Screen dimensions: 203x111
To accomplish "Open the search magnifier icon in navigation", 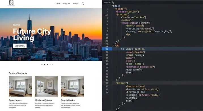I will 83,3.
